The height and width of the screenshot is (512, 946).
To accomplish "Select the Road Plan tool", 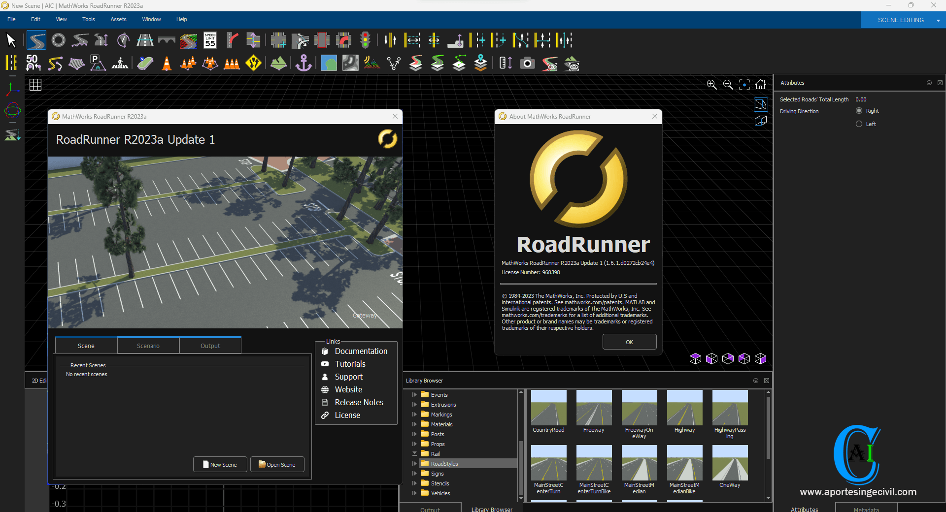I will (x=36, y=40).
